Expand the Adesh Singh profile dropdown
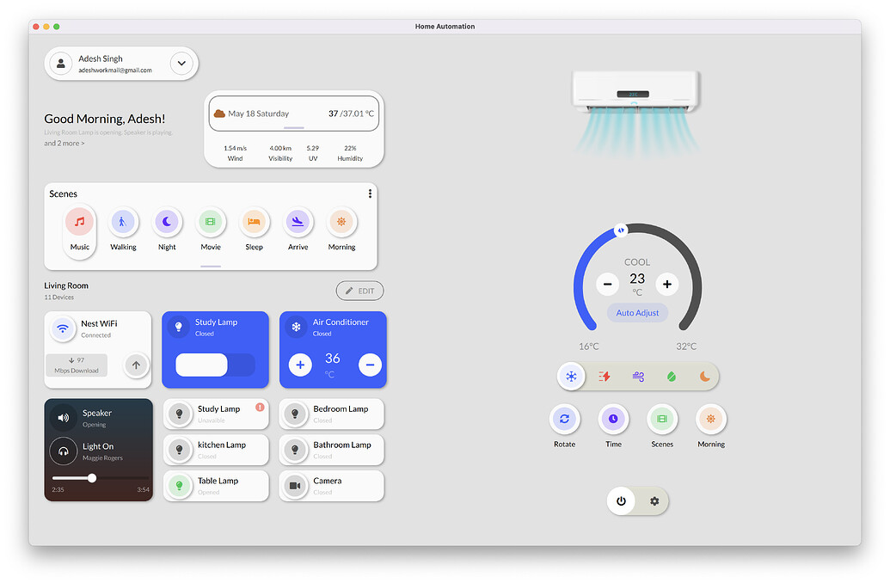This screenshot has height=583, width=890. pyautogui.click(x=181, y=63)
